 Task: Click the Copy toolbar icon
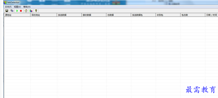coord(12,11)
